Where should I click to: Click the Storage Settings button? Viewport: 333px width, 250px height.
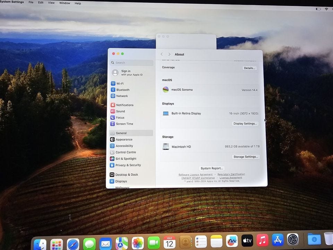click(246, 157)
